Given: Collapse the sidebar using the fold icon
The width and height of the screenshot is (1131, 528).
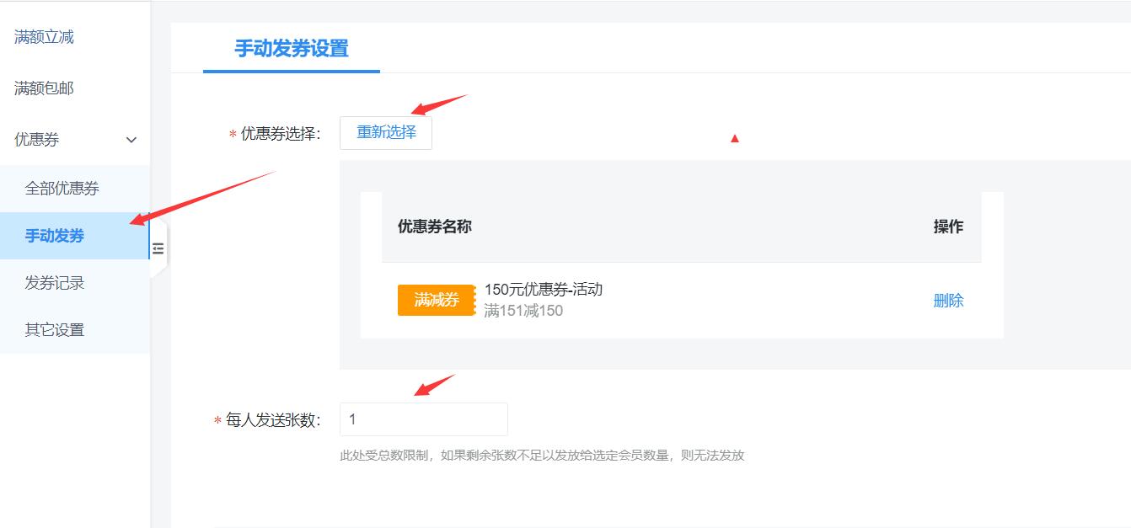Looking at the screenshot, I should pos(158,248).
